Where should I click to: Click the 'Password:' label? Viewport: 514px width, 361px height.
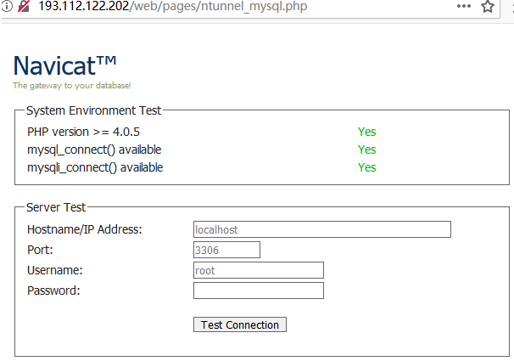pyautogui.click(x=53, y=290)
